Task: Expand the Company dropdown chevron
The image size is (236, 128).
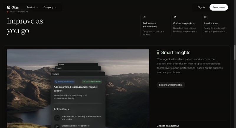Action: point(55,7)
